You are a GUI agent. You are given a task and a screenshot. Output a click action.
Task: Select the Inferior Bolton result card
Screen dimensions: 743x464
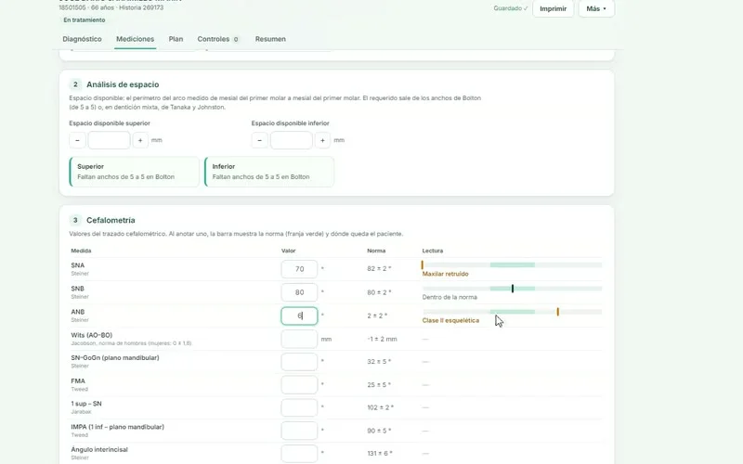[269, 172]
